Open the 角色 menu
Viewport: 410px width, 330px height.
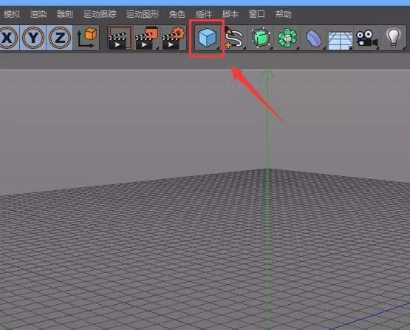[177, 14]
